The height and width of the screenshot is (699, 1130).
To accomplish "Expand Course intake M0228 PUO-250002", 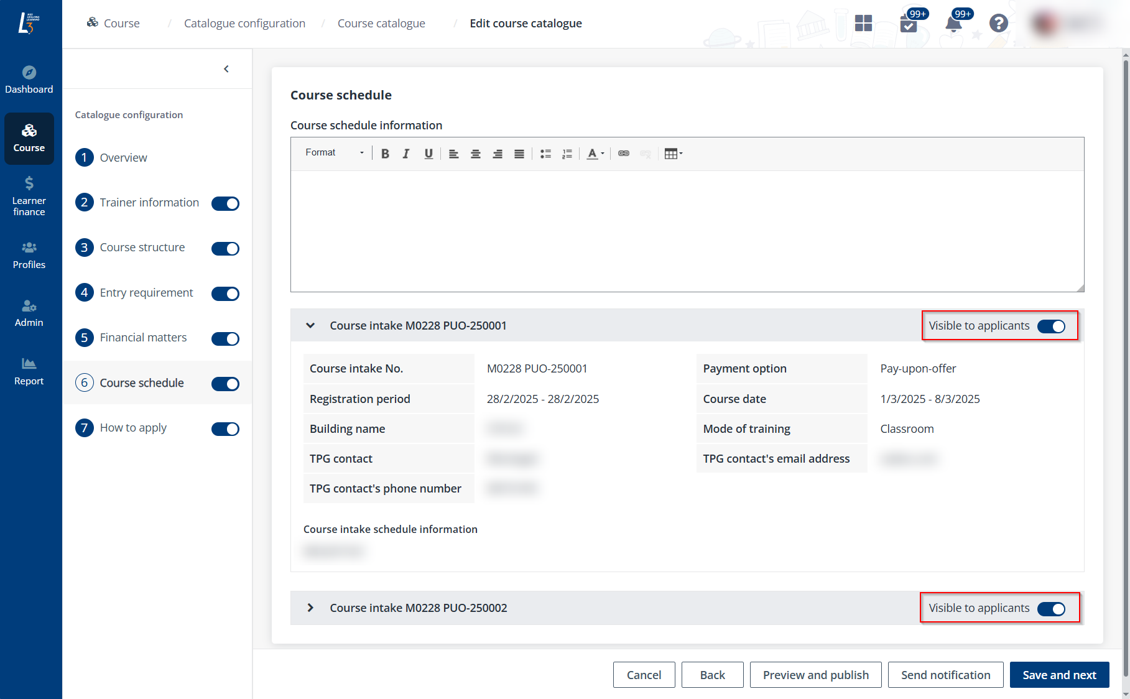I will point(310,608).
